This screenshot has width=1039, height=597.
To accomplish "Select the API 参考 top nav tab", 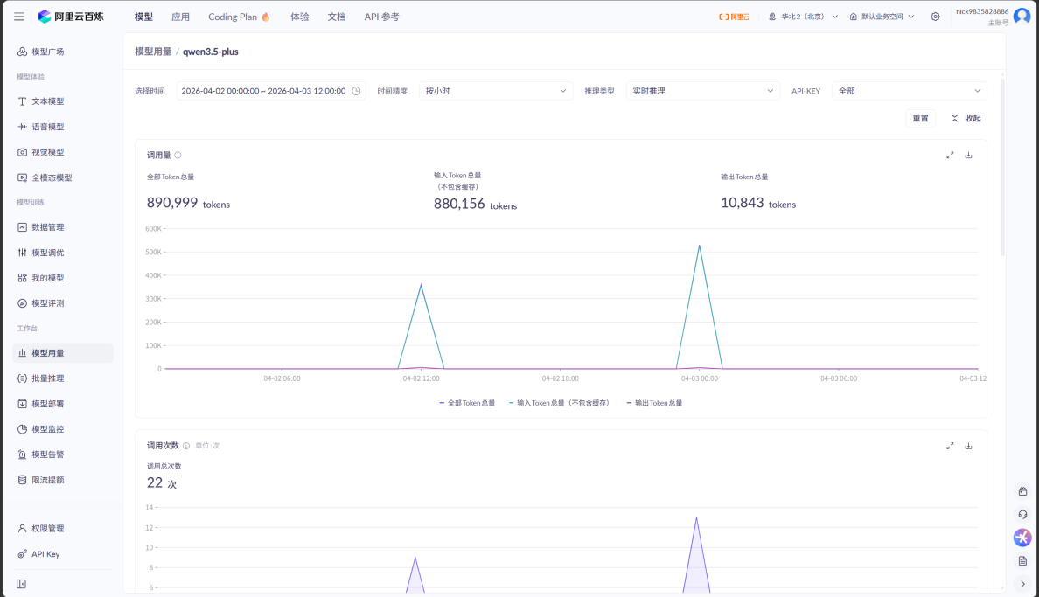I will pos(381,17).
